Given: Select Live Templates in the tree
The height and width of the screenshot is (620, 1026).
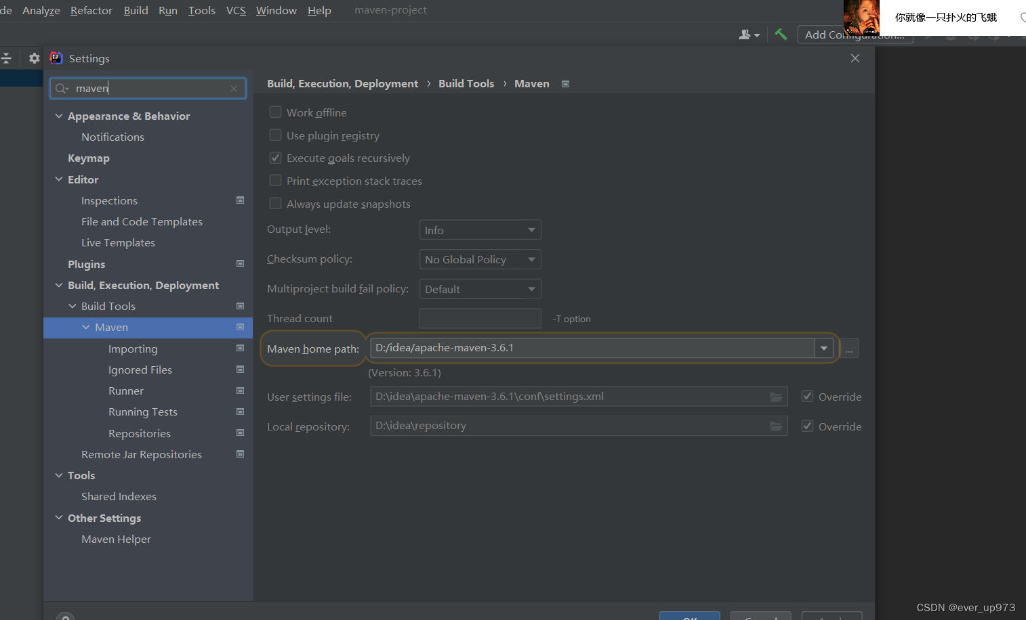Looking at the screenshot, I should tap(118, 242).
